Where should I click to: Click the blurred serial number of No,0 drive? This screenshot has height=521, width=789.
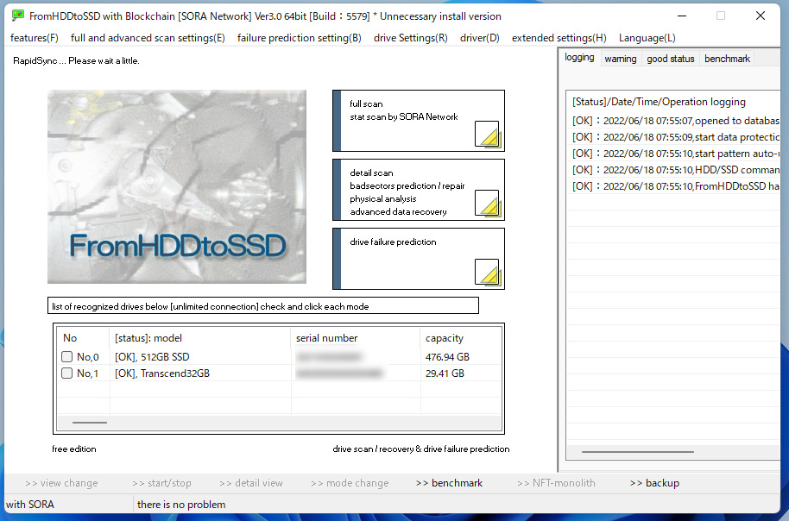(329, 356)
